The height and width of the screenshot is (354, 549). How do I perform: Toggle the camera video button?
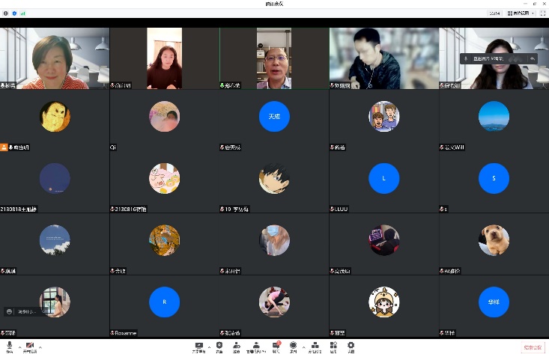30,347
